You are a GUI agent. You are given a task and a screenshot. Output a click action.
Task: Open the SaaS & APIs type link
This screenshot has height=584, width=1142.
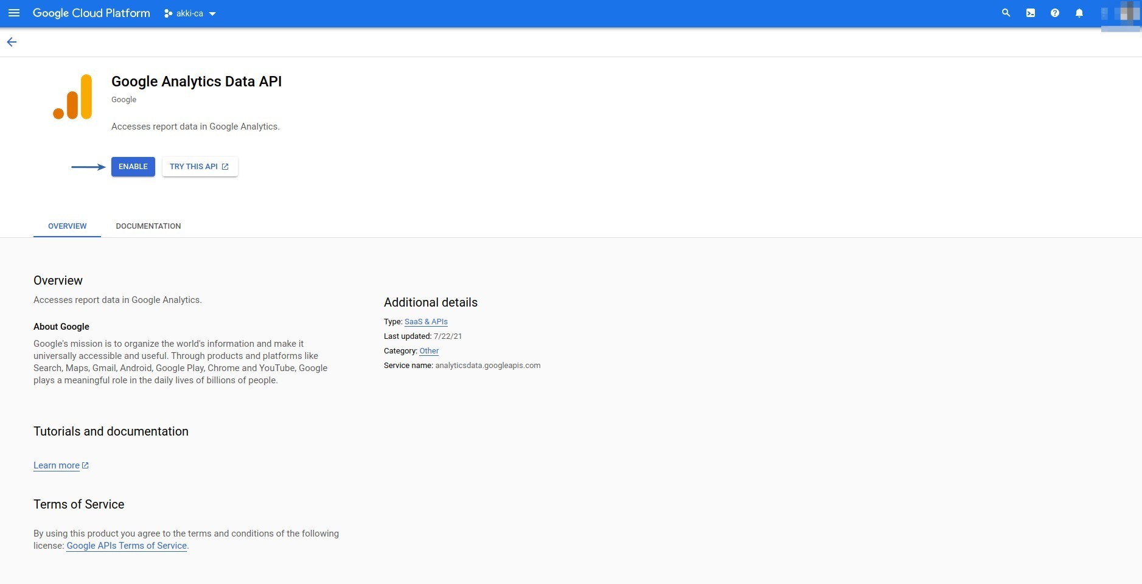click(x=426, y=322)
